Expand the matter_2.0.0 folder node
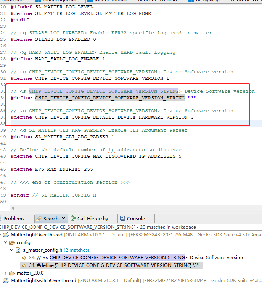Viewport: 262px width, 294px height. [5, 273]
